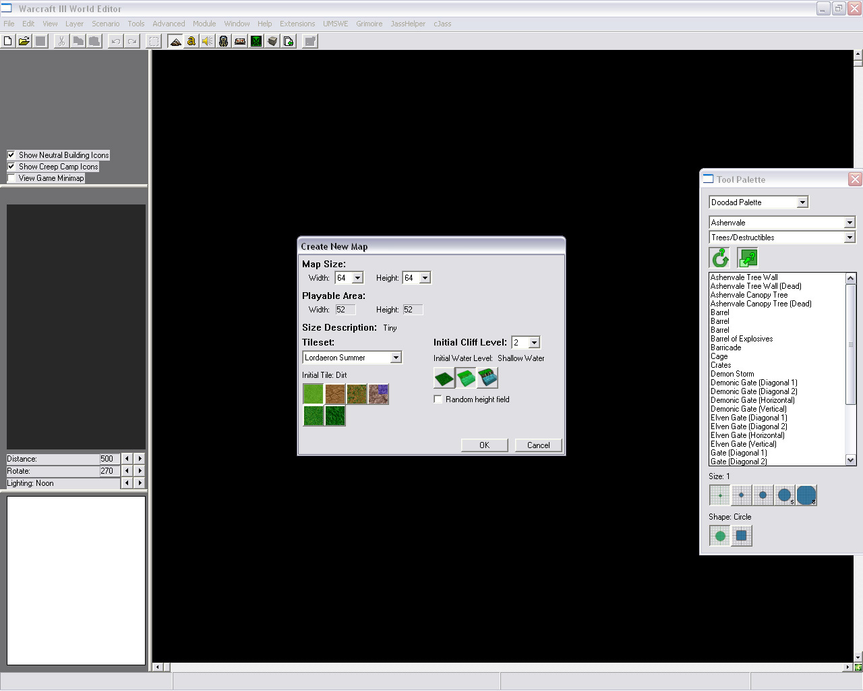
Task: Open the Sound Editor speaker icon
Action: click(208, 41)
